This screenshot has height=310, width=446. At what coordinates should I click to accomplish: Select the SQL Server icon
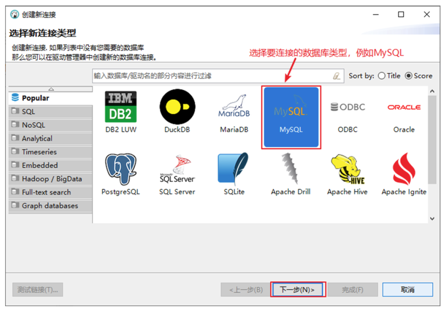pos(177,169)
